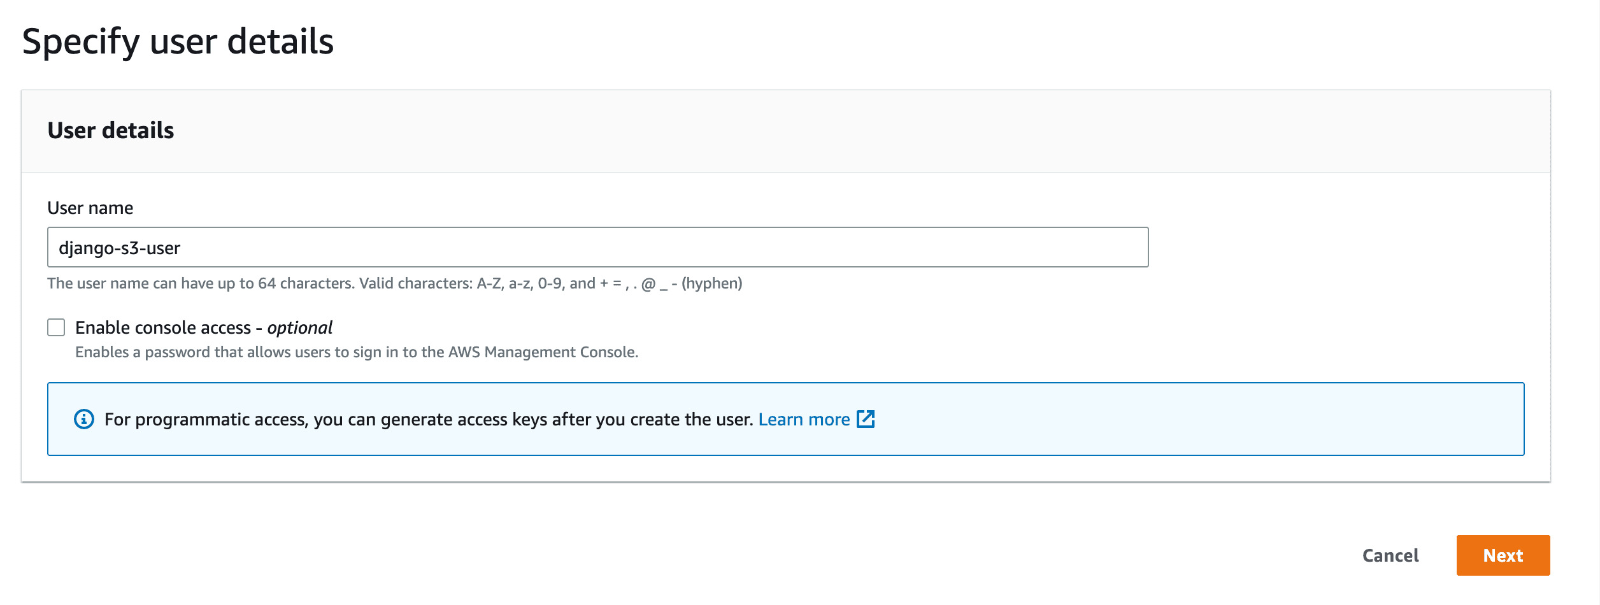Click the empty checkbox under the username field
Screen dimensions: 1600x605
click(x=56, y=327)
